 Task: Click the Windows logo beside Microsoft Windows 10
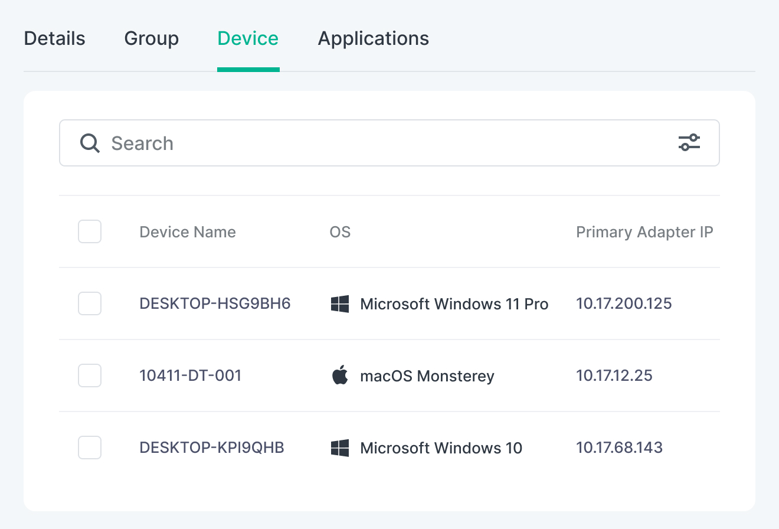(340, 448)
